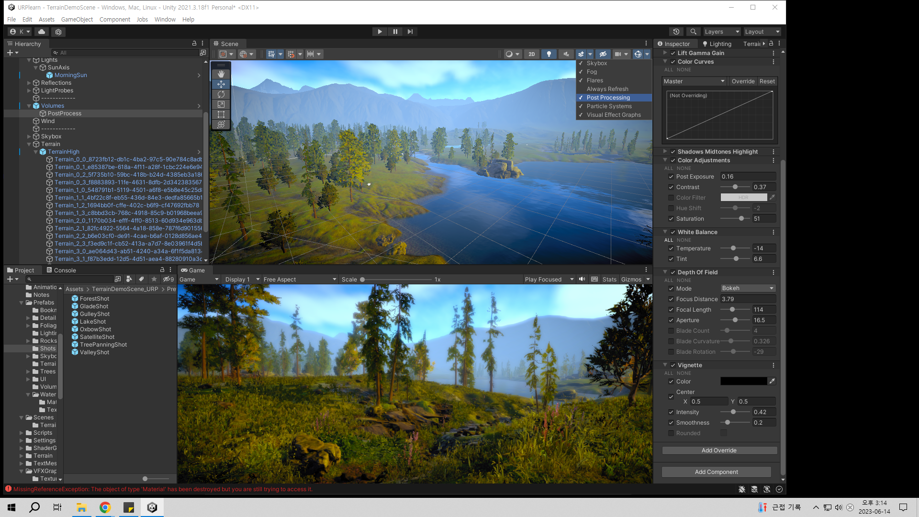
Task: Toggle scene effects icon
Action: click(581, 54)
